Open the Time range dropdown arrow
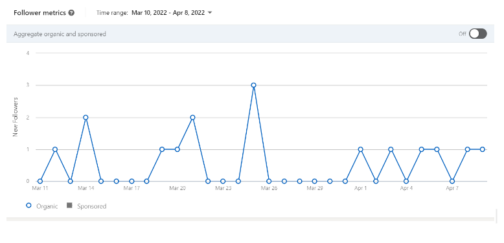This screenshot has height=243, width=504. [210, 13]
